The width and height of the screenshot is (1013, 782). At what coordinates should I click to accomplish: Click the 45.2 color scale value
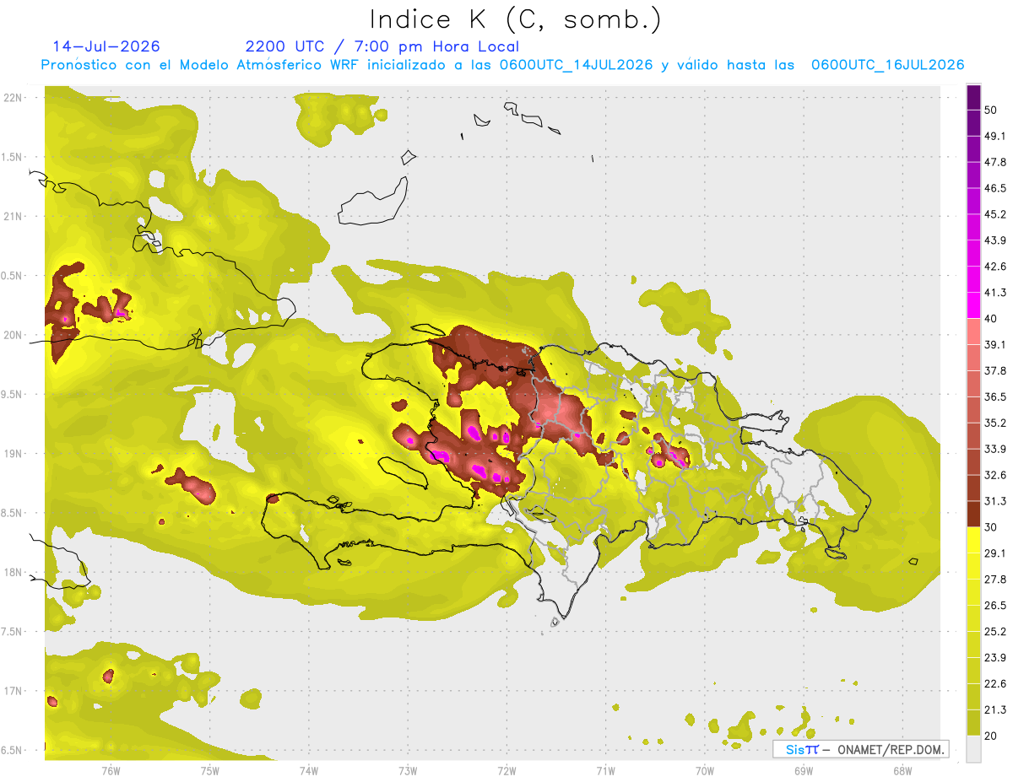995,214
